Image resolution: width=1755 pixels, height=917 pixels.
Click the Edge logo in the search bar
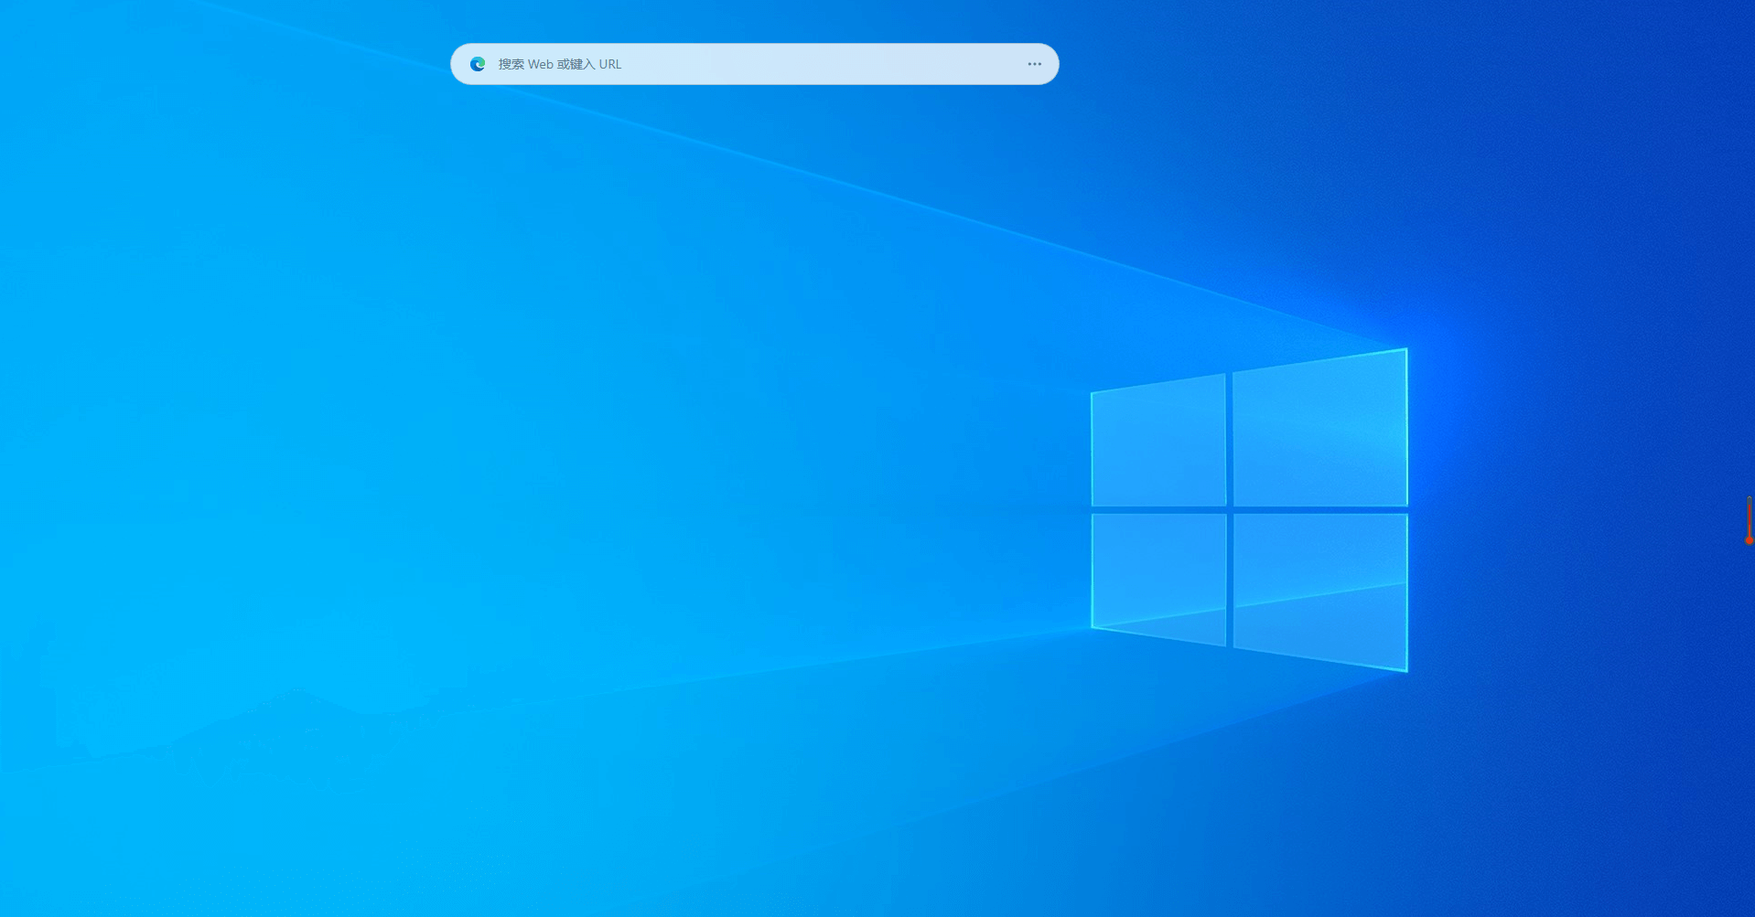478,64
